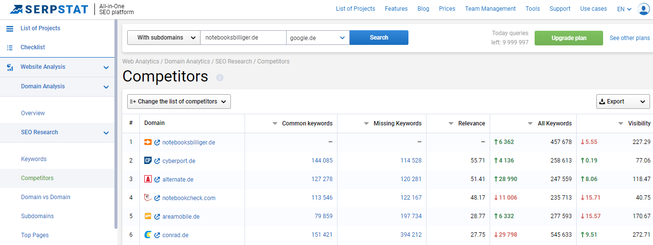Click SEO Research in breadcrumb
The height and width of the screenshot is (245, 653).
[x=234, y=61]
